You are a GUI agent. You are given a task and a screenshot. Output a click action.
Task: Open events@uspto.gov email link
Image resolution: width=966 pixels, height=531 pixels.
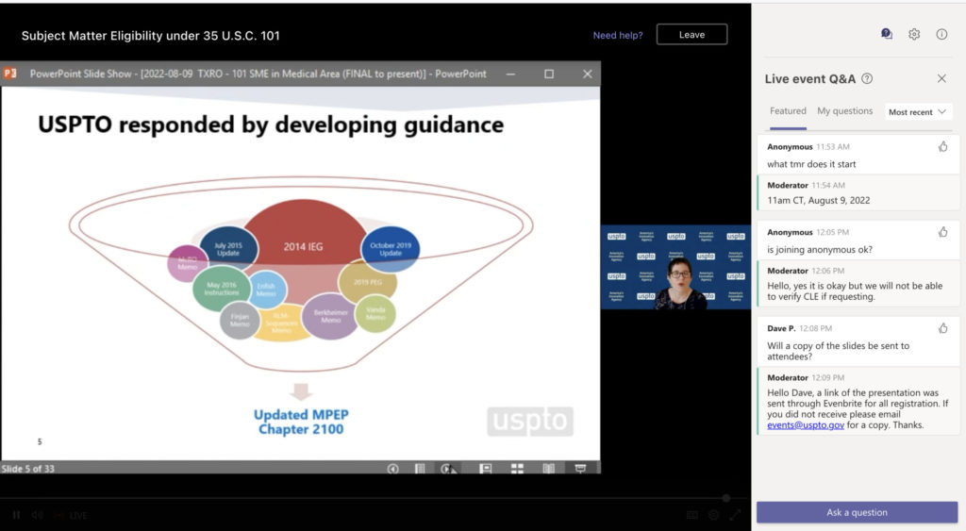[806, 425]
